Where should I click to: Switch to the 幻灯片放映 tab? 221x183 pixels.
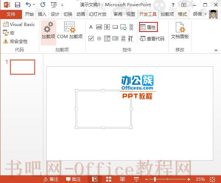point(98,14)
